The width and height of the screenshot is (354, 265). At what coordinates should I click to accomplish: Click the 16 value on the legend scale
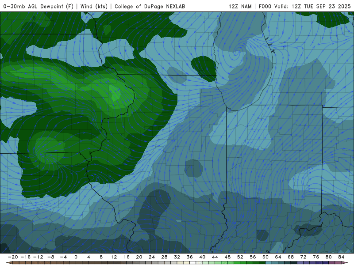(127, 257)
